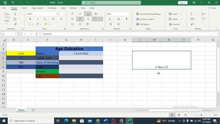Click Insert Function fx icon
220x124 pixels.
click(x=37, y=34)
